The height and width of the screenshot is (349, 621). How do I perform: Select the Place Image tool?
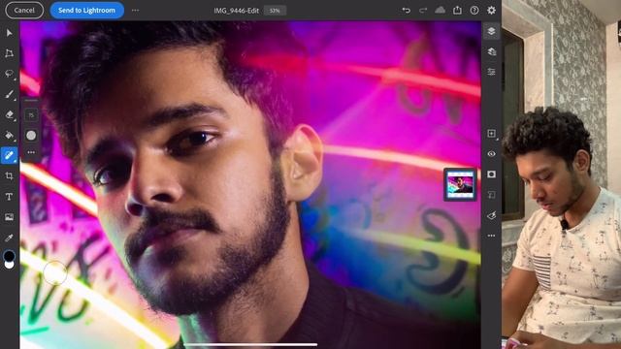[x=9, y=217]
